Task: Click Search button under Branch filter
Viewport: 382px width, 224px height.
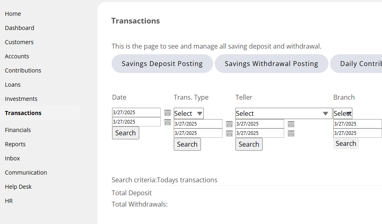Action: pyautogui.click(x=346, y=143)
